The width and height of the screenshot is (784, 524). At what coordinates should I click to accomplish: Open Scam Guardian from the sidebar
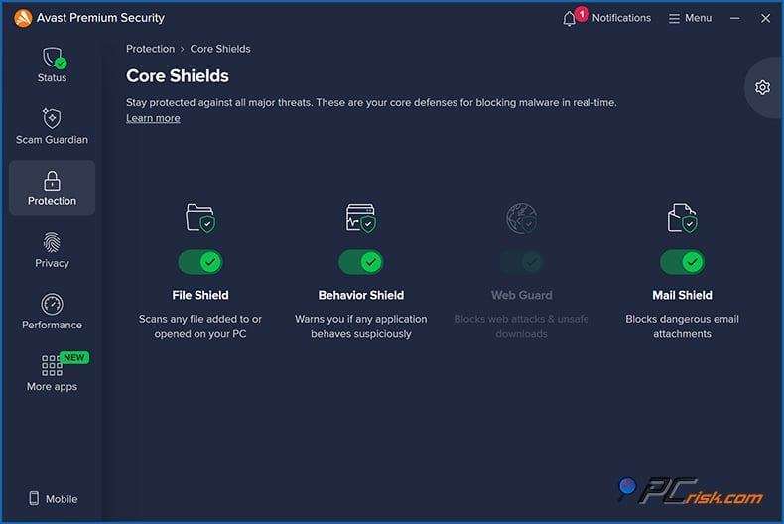click(x=52, y=126)
